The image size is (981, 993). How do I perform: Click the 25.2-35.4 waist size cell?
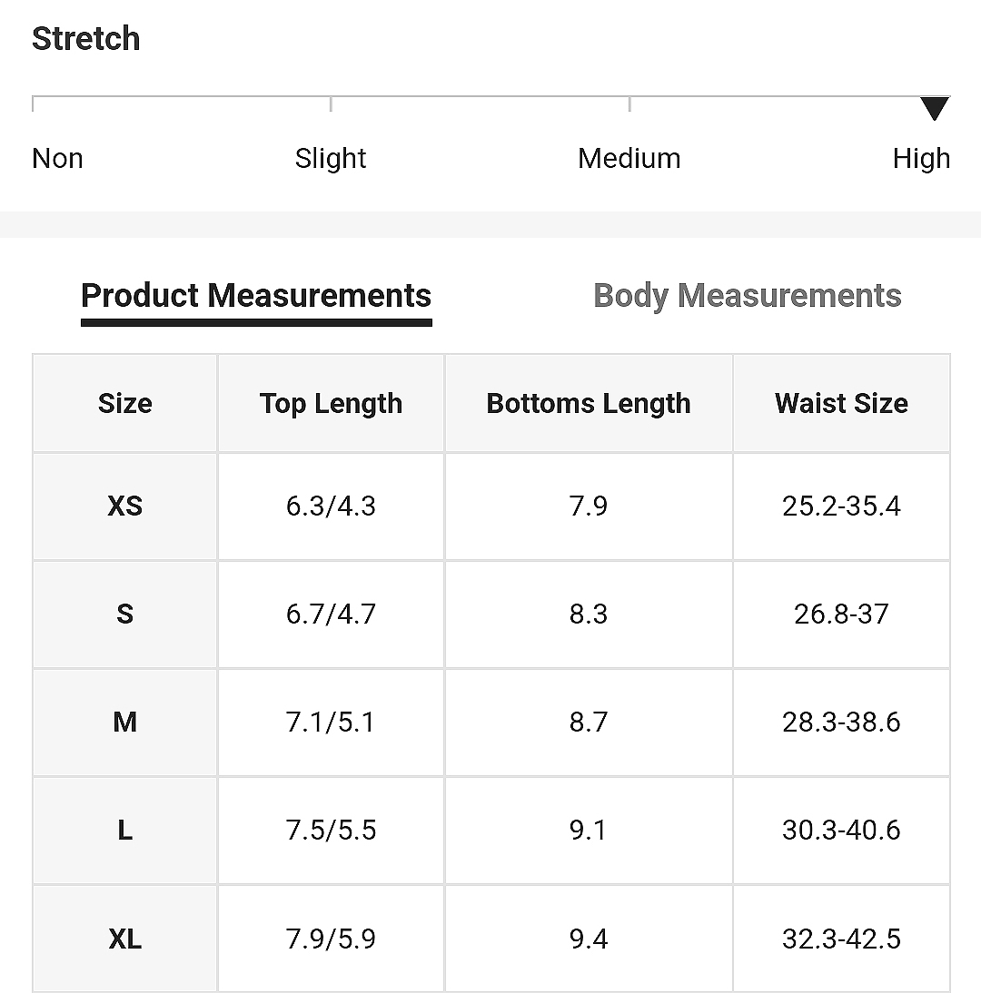pyautogui.click(x=842, y=506)
